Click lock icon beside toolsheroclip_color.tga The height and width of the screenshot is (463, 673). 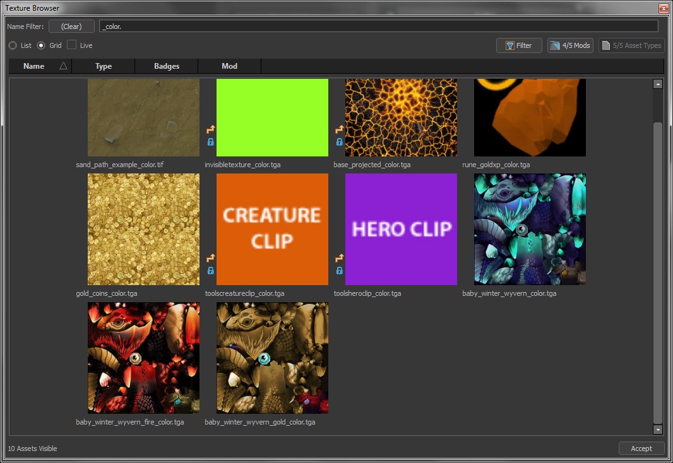[340, 271]
